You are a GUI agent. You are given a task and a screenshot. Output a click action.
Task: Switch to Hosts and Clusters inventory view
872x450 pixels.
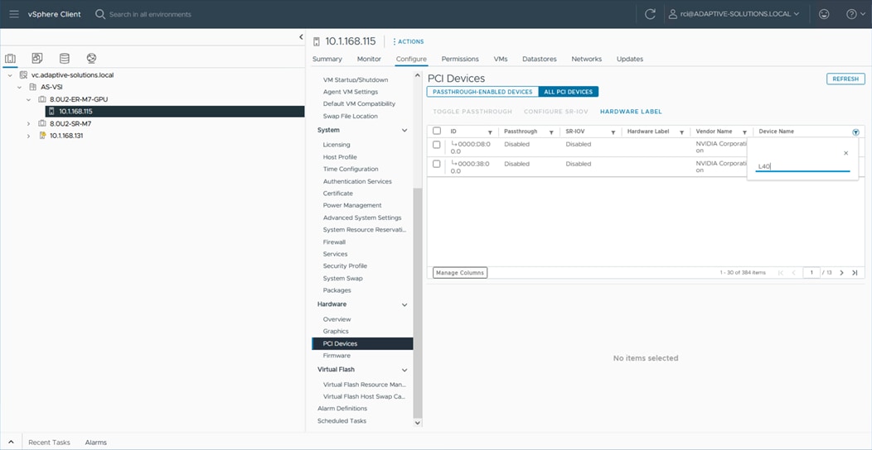11,59
